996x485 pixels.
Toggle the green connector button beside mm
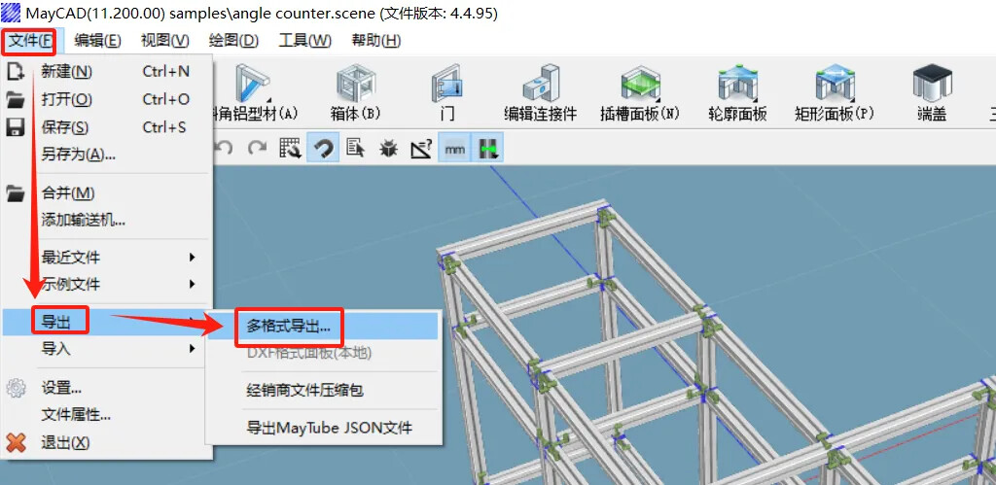click(487, 149)
